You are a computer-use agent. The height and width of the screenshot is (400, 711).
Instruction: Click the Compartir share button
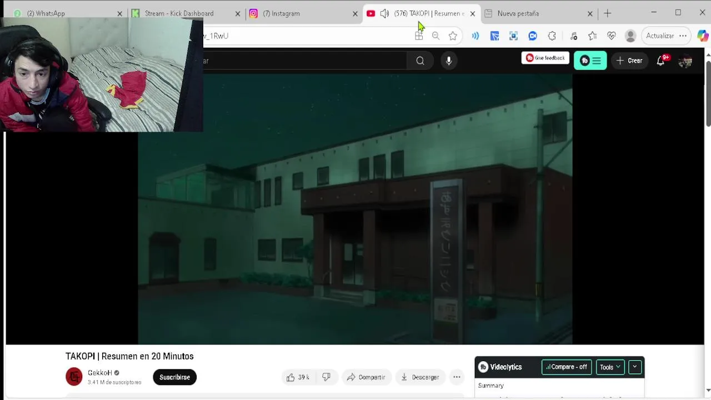point(366,377)
